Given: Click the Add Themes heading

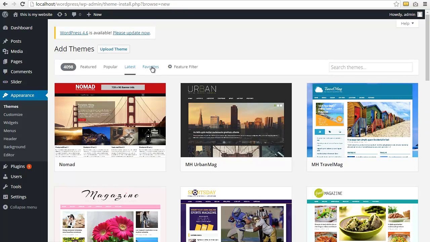Looking at the screenshot, I should point(74,49).
